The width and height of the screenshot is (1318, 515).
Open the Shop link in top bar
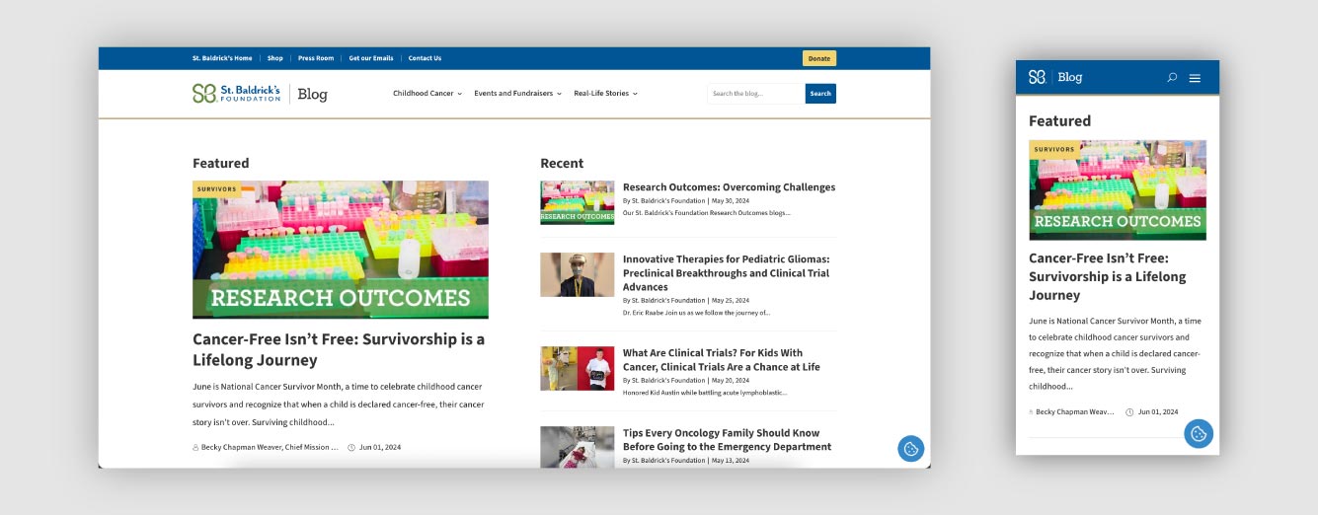point(274,58)
